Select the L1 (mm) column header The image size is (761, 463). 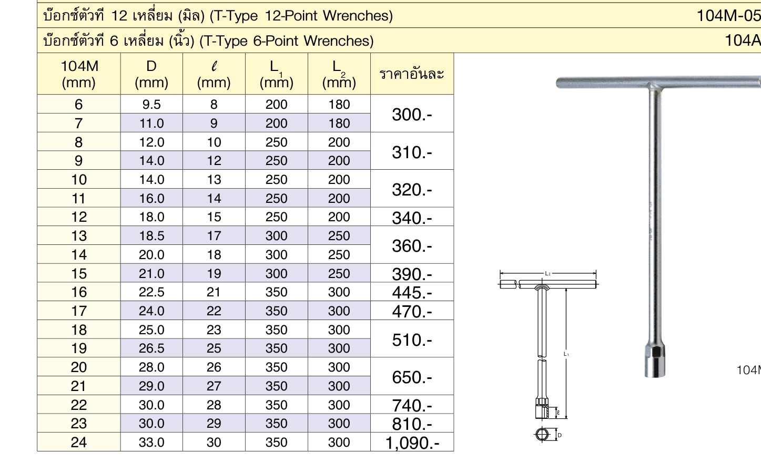click(277, 74)
